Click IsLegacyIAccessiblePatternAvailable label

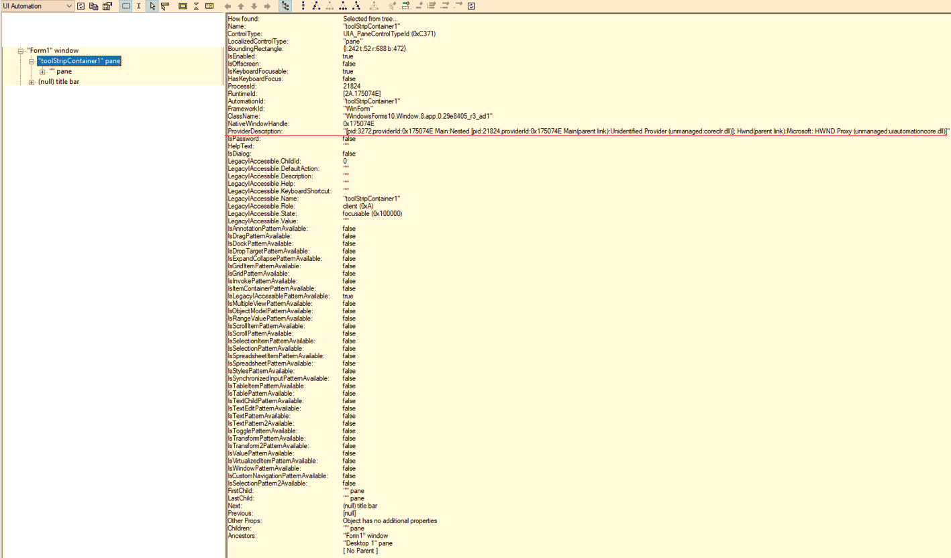279,296
